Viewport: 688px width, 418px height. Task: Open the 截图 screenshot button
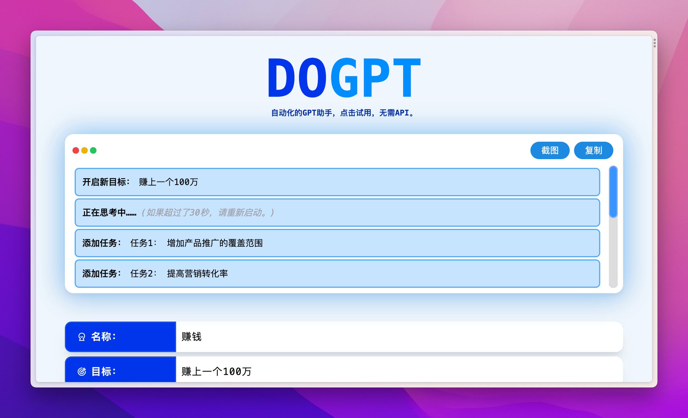(x=550, y=150)
